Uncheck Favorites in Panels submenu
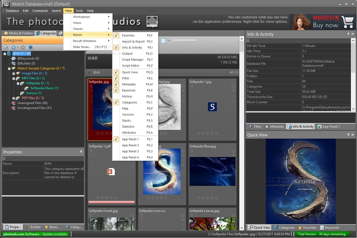The image size is (357, 238). (x=116, y=35)
